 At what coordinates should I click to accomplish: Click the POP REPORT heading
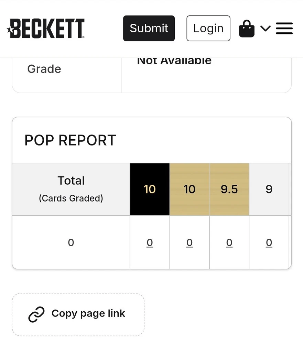click(x=70, y=140)
